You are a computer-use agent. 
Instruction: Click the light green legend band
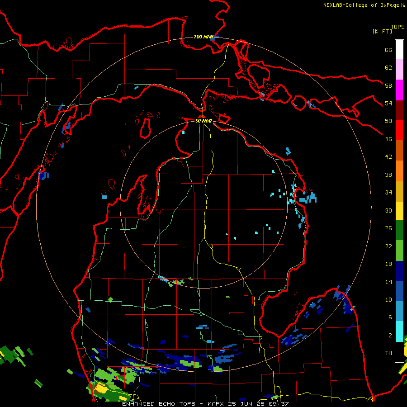(x=399, y=251)
